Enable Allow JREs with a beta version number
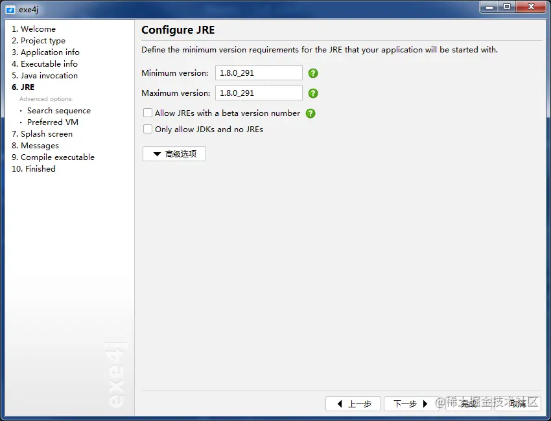Viewport: 551px width, 421px height. (148, 113)
